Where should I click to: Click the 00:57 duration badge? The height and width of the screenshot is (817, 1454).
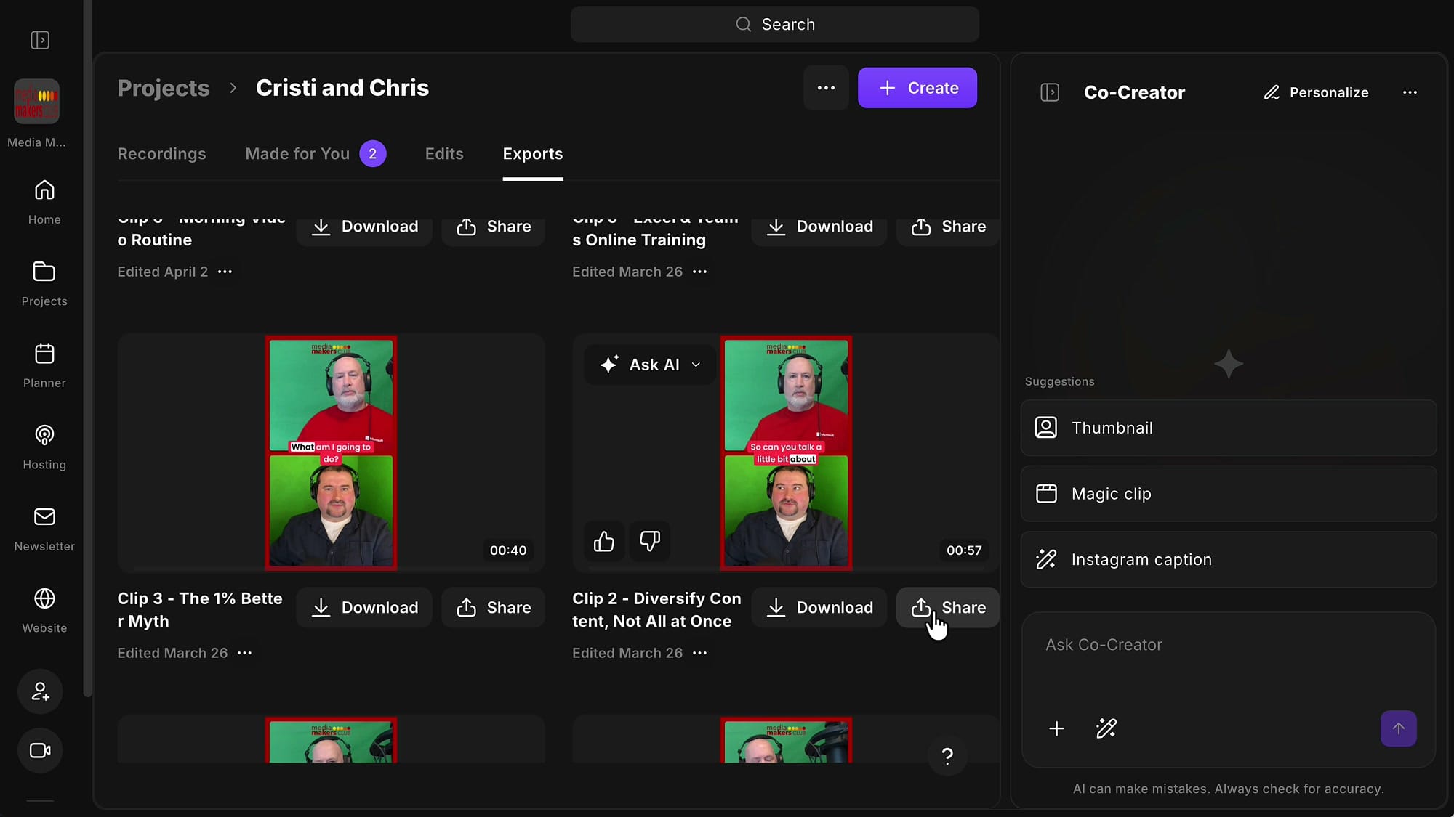(x=964, y=550)
